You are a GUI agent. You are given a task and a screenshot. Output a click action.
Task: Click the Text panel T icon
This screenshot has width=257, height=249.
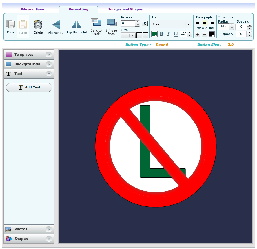8,74
